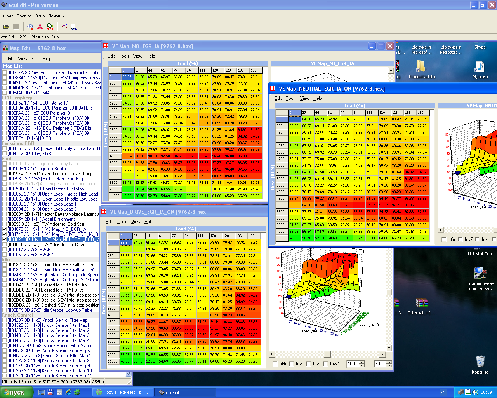Click the OBD2 engine toolbar icon
497x398 pixels.
50,26
